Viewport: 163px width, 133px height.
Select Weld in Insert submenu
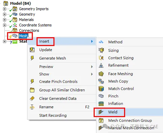point(130,112)
